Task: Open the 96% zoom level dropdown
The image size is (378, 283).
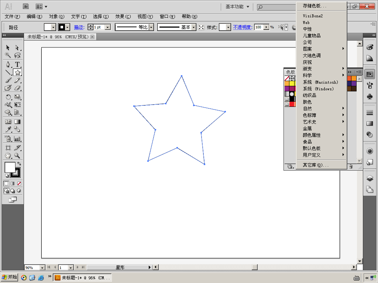Action: click(42, 268)
